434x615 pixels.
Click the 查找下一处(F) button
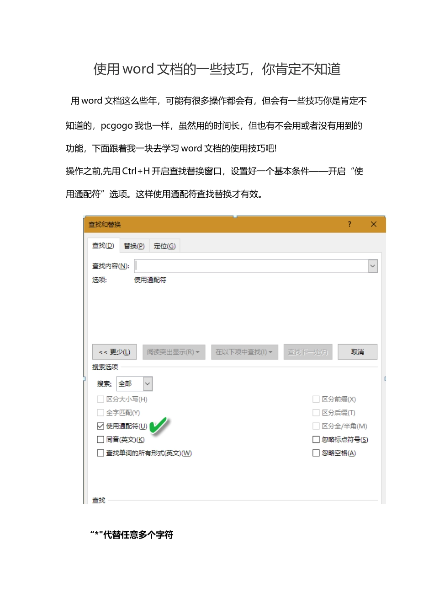(307, 352)
